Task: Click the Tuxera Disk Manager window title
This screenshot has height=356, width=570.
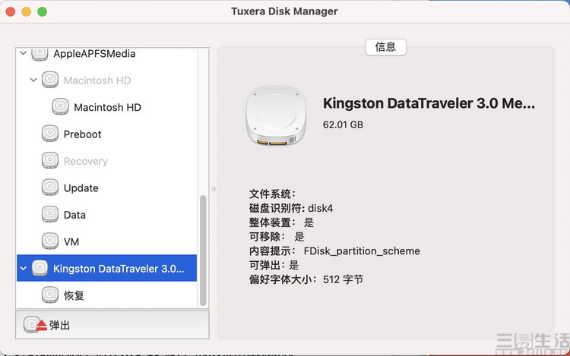Action: click(284, 11)
